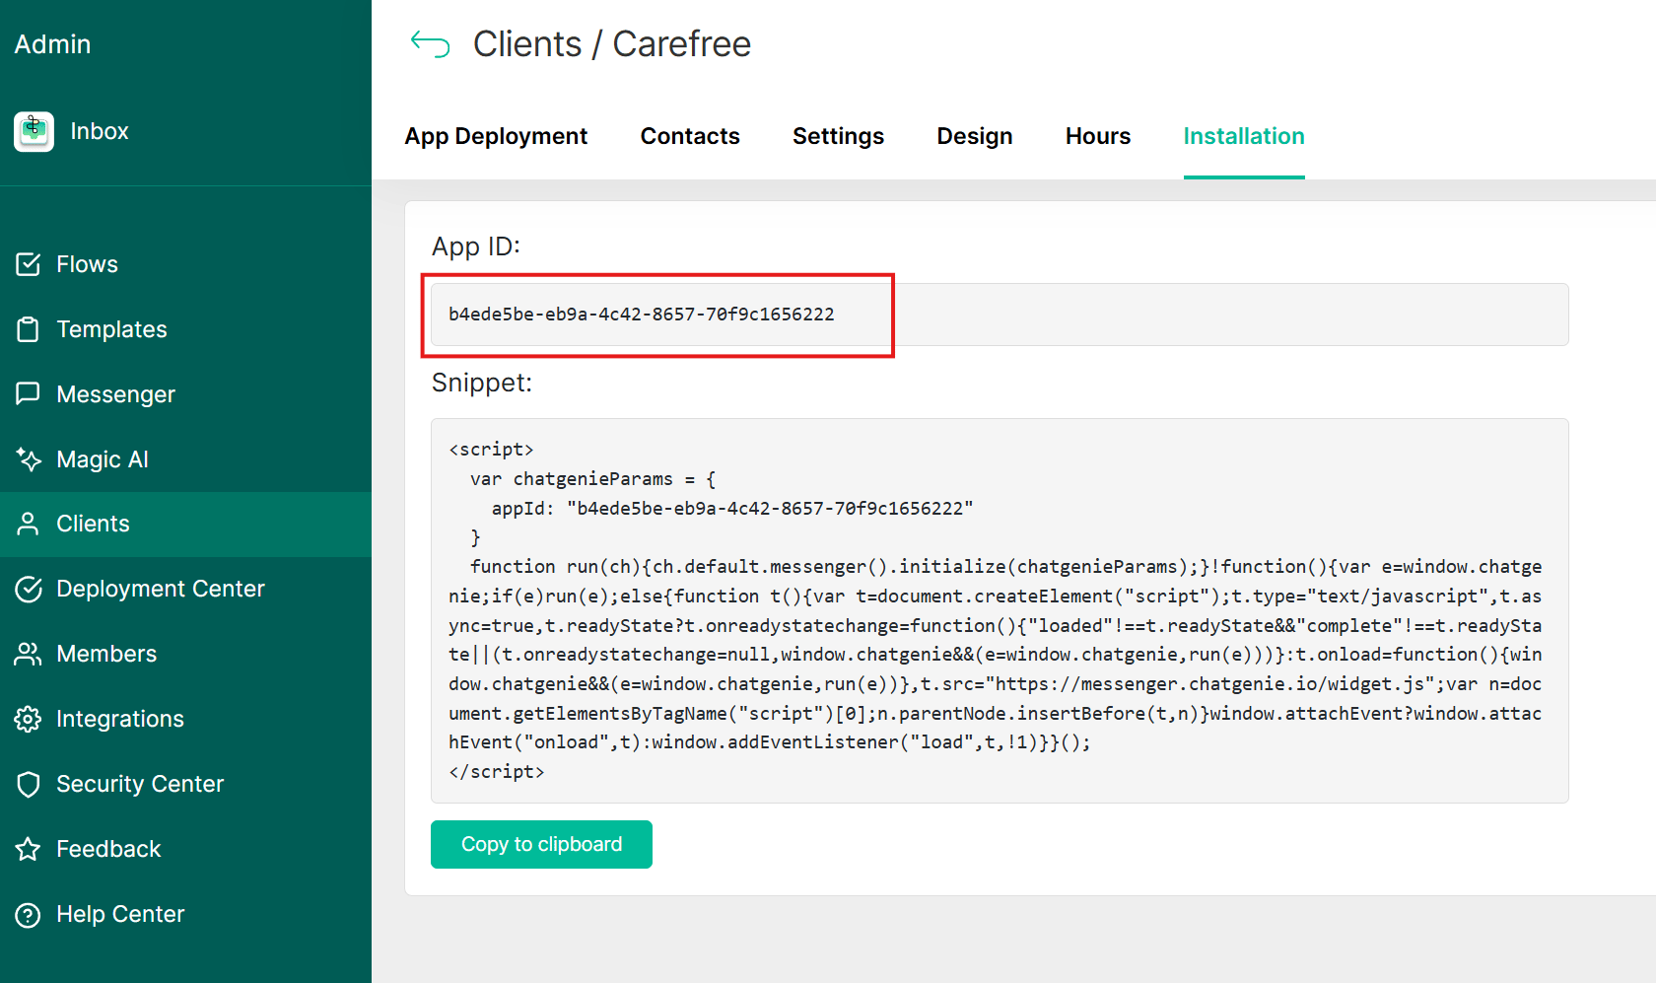Click the Clients / Carefree page title
1656x983 pixels.
(612, 44)
